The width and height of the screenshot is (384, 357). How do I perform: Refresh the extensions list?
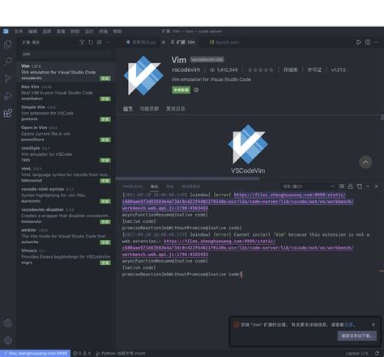pos(91,42)
